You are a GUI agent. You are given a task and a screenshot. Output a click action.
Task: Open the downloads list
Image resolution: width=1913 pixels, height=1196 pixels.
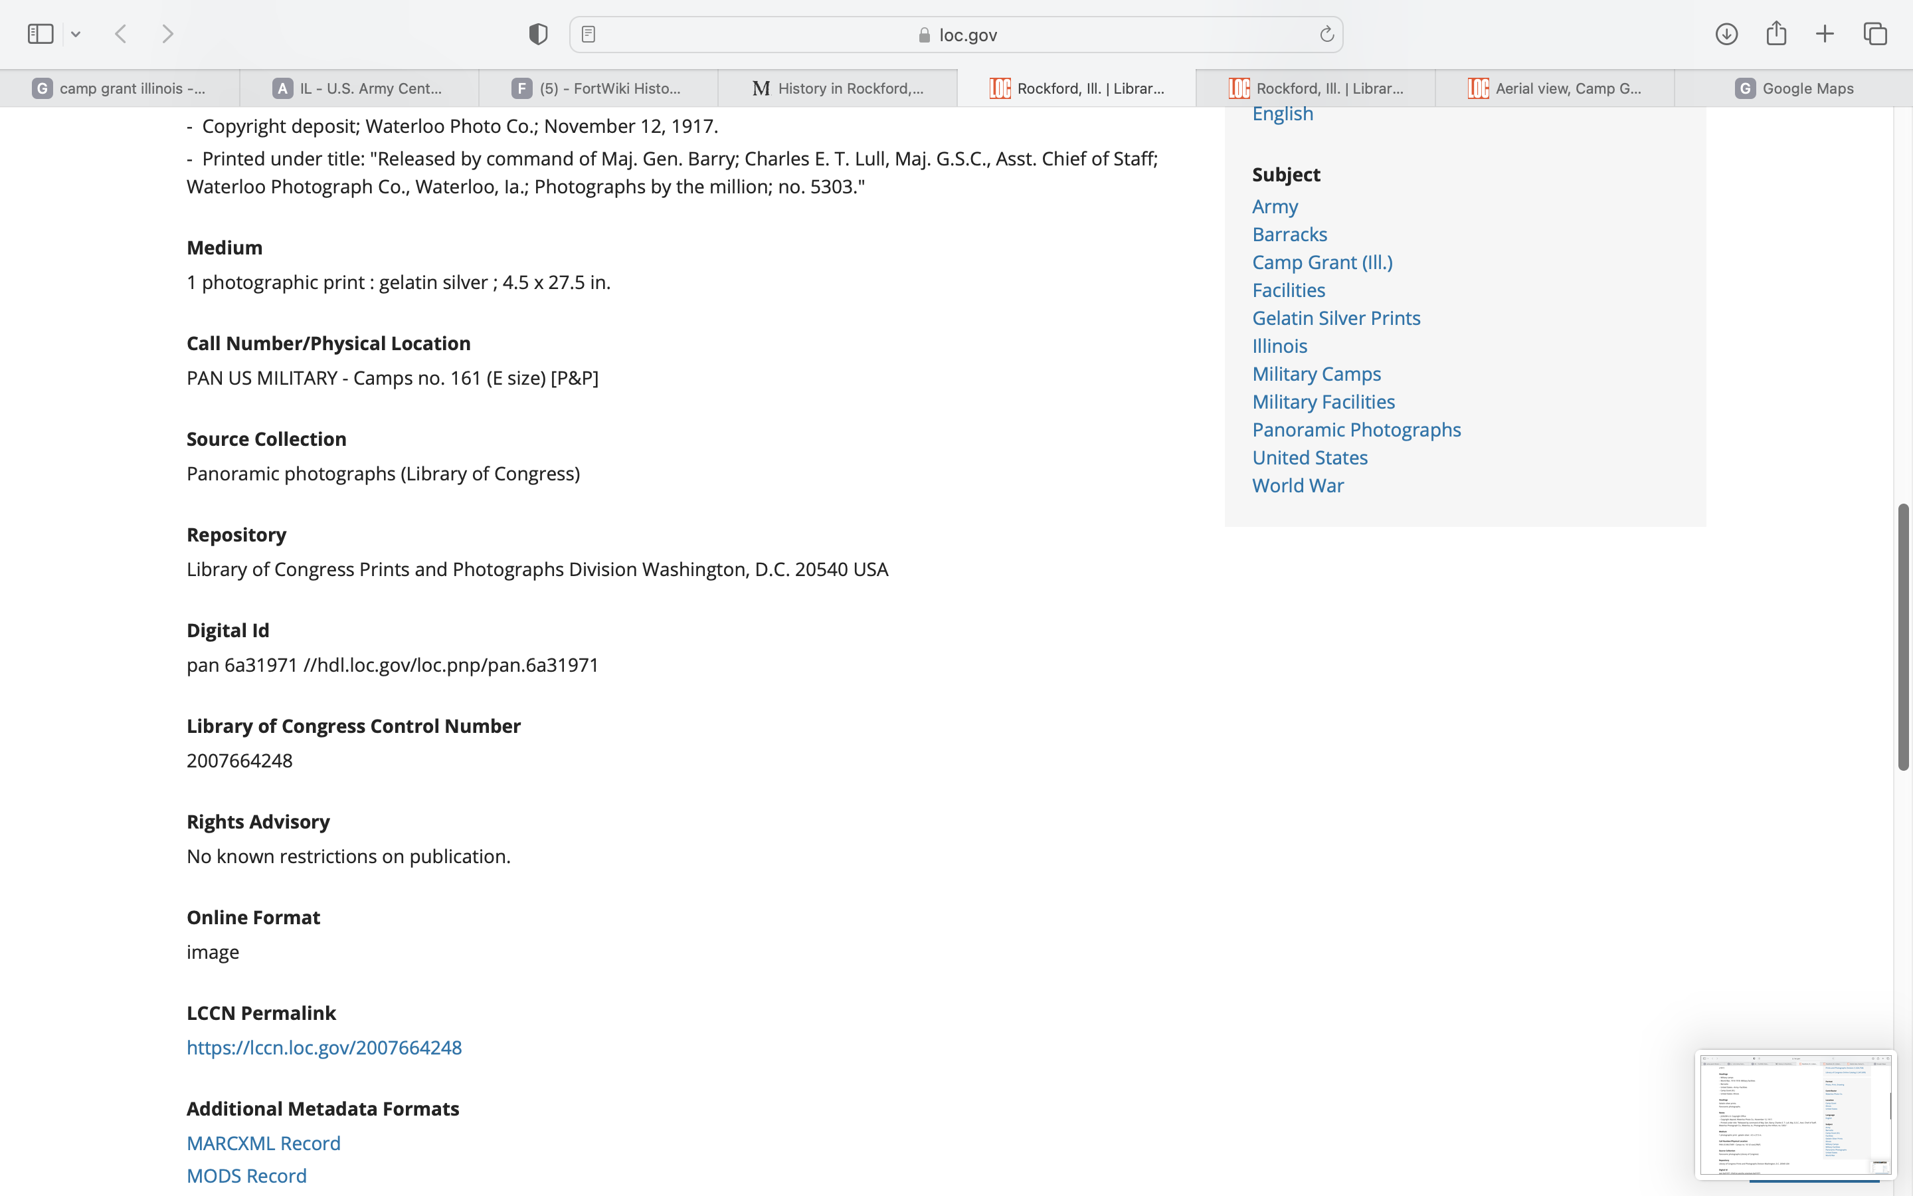point(1726,34)
